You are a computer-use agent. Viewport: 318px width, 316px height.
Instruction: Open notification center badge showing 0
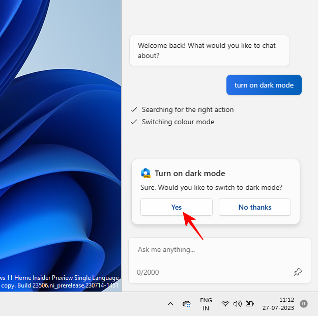click(304, 304)
